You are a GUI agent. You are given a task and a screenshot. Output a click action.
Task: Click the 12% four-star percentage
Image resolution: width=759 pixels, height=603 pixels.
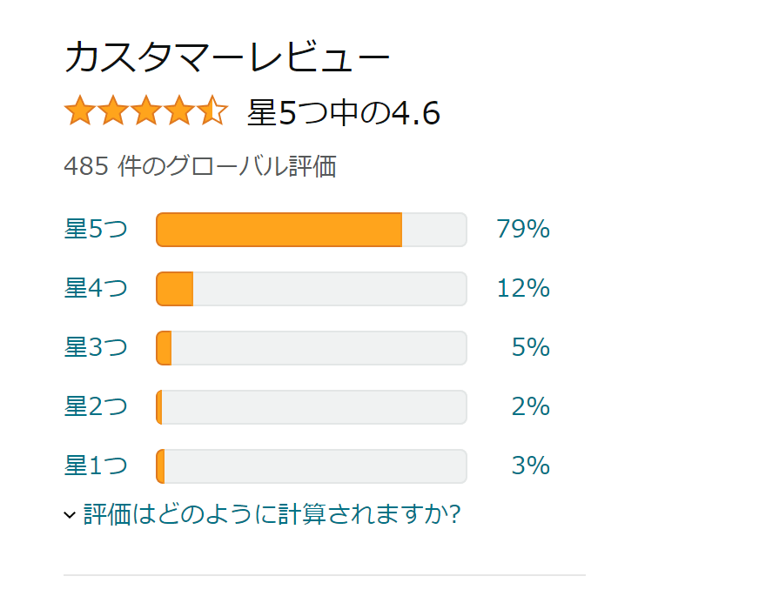point(523,289)
